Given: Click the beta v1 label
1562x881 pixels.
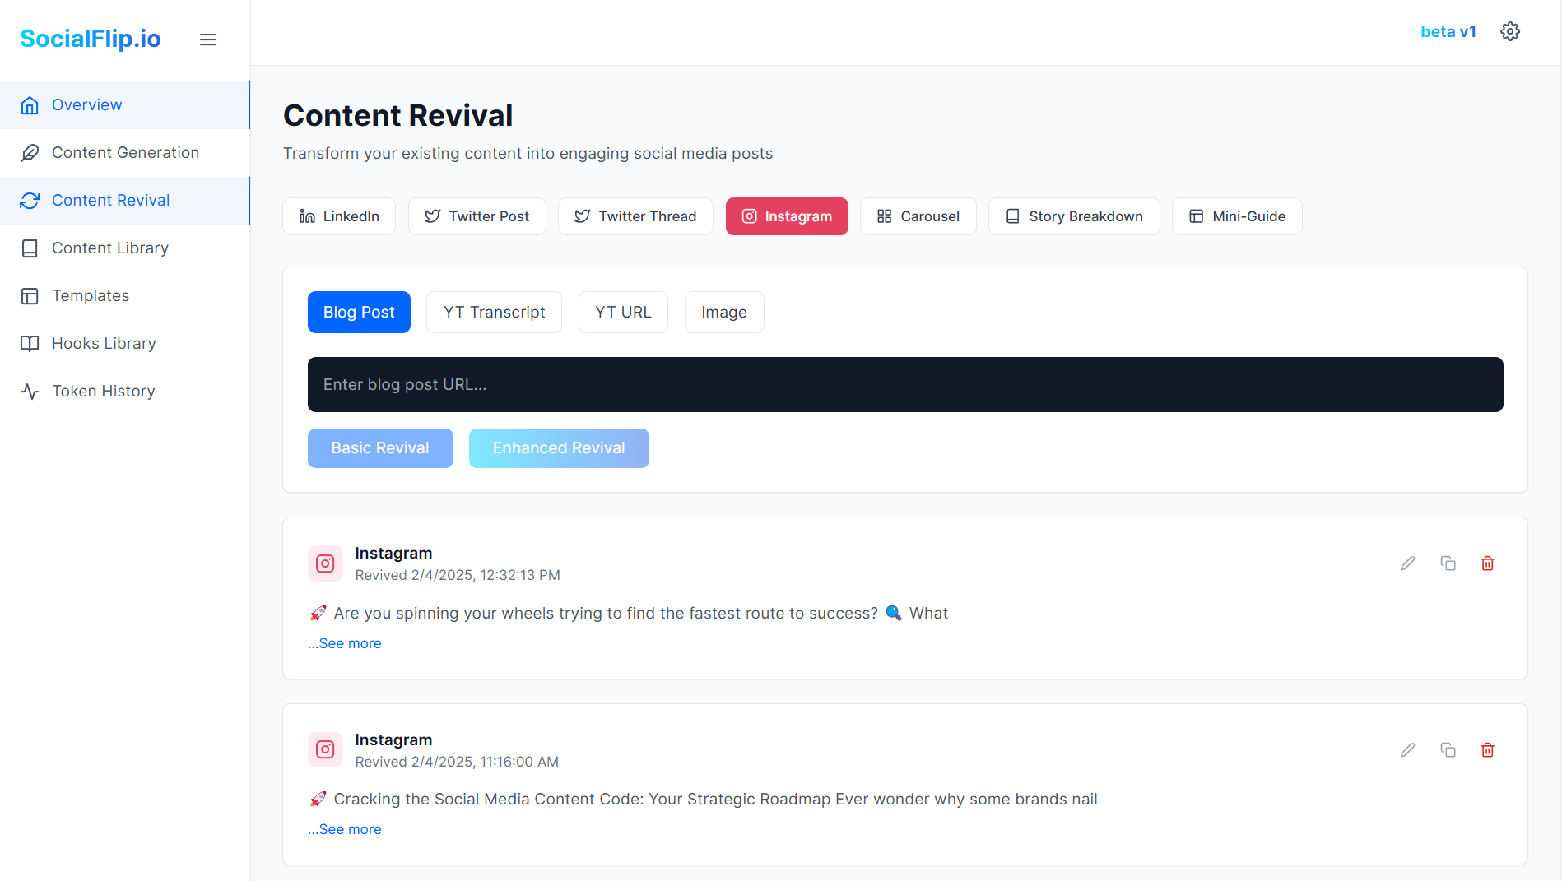Looking at the screenshot, I should coord(1448,31).
